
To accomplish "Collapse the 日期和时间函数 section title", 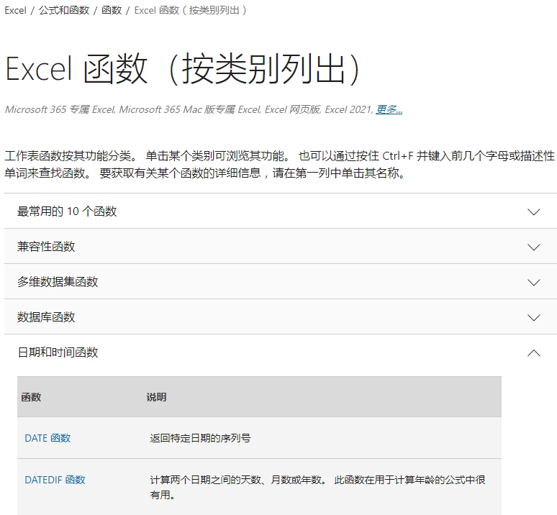I will 58,352.
